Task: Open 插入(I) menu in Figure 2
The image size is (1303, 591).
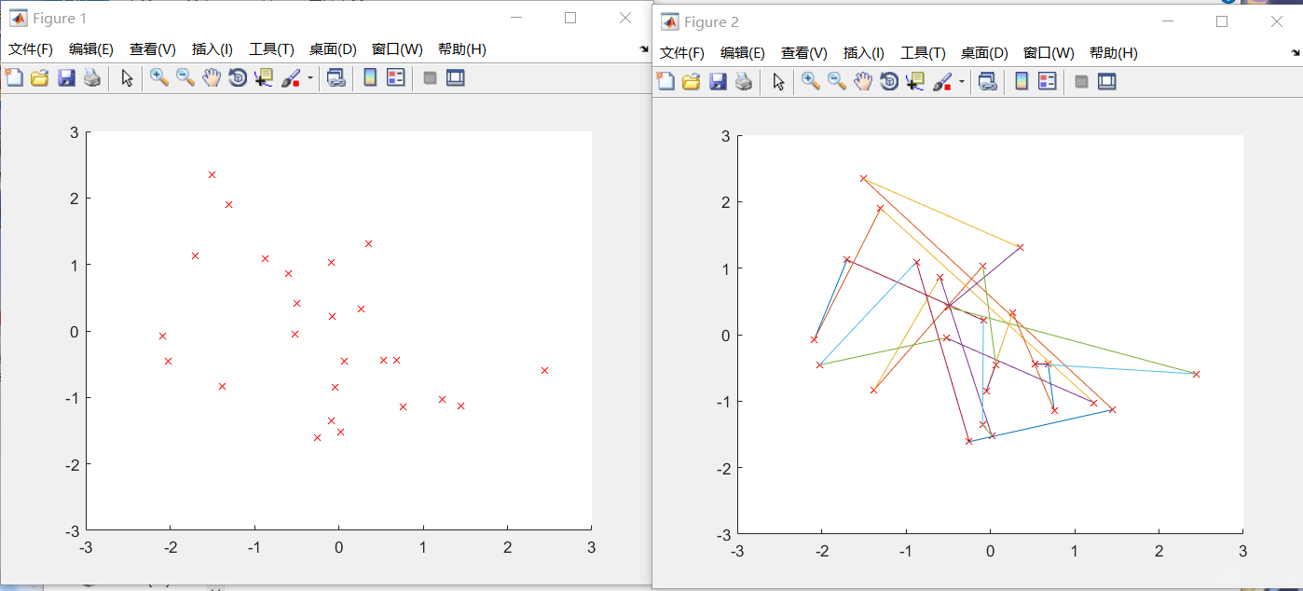Action: [x=864, y=53]
